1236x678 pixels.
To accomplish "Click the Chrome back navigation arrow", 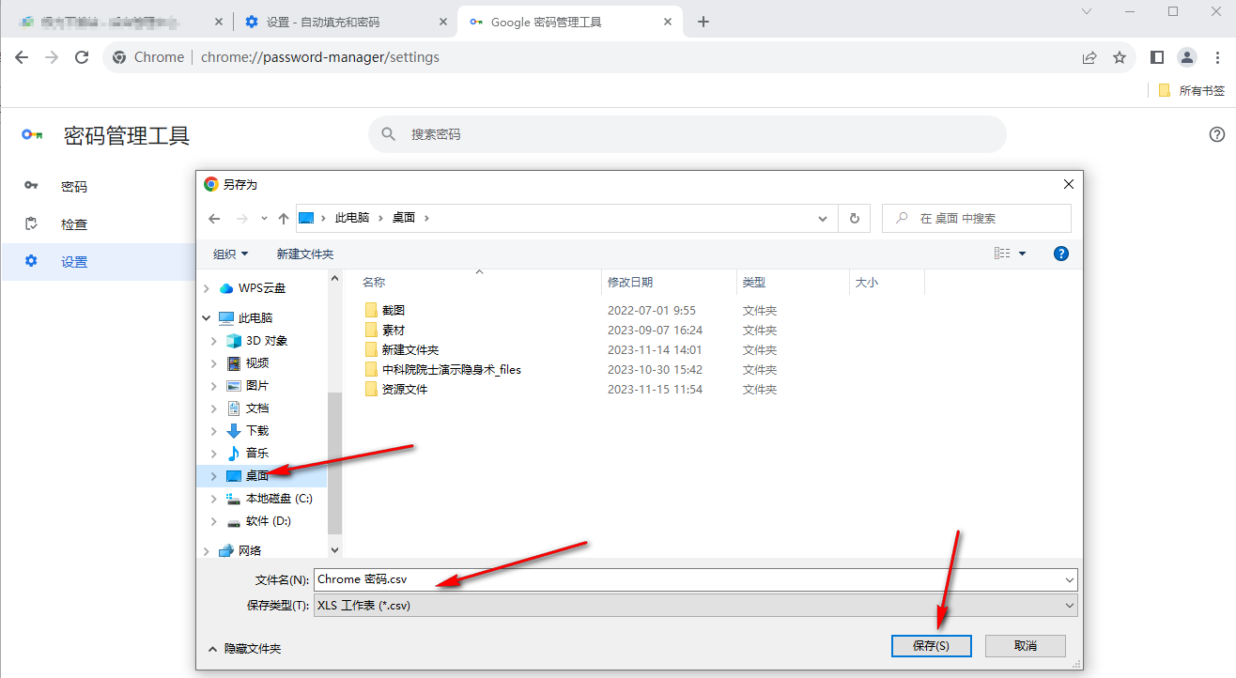I will [x=22, y=57].
